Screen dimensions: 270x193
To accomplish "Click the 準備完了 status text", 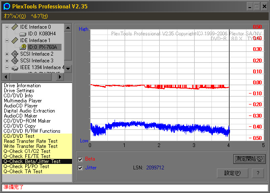I will (x=13, y=187).
